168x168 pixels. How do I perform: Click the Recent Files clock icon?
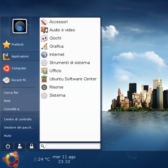coord(6,80)
